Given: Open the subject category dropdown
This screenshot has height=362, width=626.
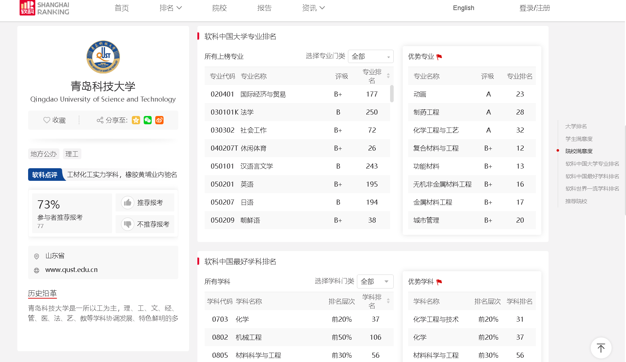Looking at the screenshot, I should [375, 282].
